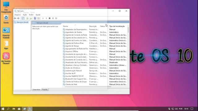Image resolution: width=198 pixels, height=111 pixels.
Task: Sort by Tipo de Inicialização column header
Action: point(117,26)
